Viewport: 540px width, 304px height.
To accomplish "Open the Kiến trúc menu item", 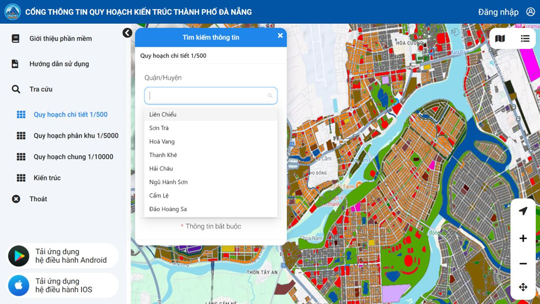I will (x=47, y=178).
